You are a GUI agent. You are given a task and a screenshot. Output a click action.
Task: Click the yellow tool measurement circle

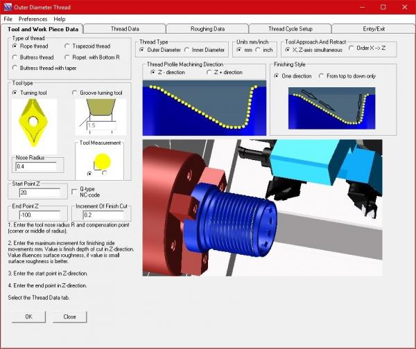point(101,161)
